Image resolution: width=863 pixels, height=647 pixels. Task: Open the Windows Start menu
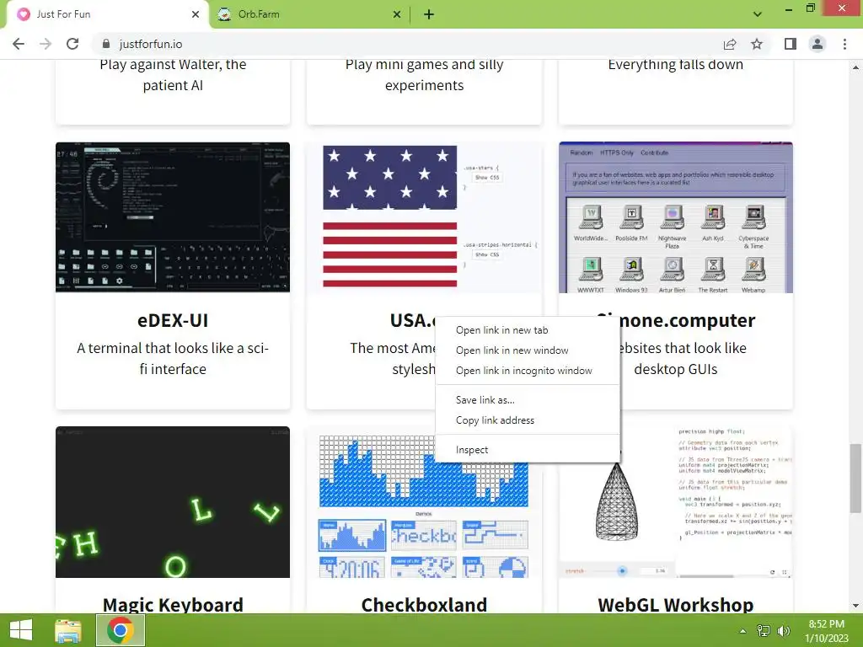point(21,630)
